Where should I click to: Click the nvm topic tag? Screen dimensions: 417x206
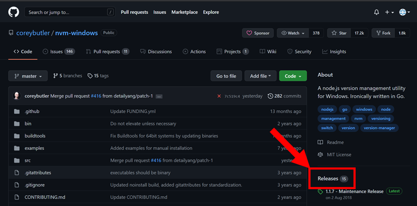[358, 119]
